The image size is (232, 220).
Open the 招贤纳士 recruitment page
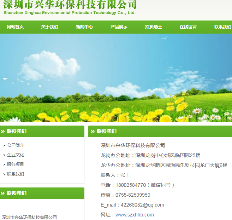coord(154,27)
